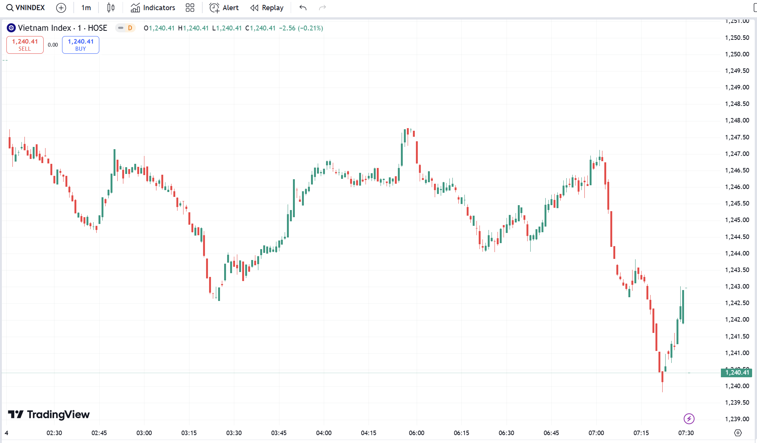This screenshot has height=443, width=757.
Task: Click the 07:00 time axis label
Action: (596, 433)
